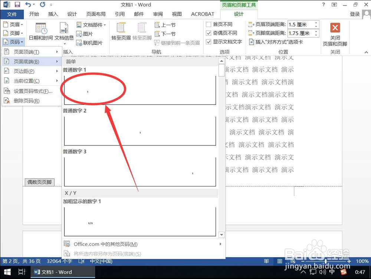Image resolution: width=371 pixels, height=279 pixels.
Task: Click language 中文(中国) in status bar
Action: pos(101,261)
